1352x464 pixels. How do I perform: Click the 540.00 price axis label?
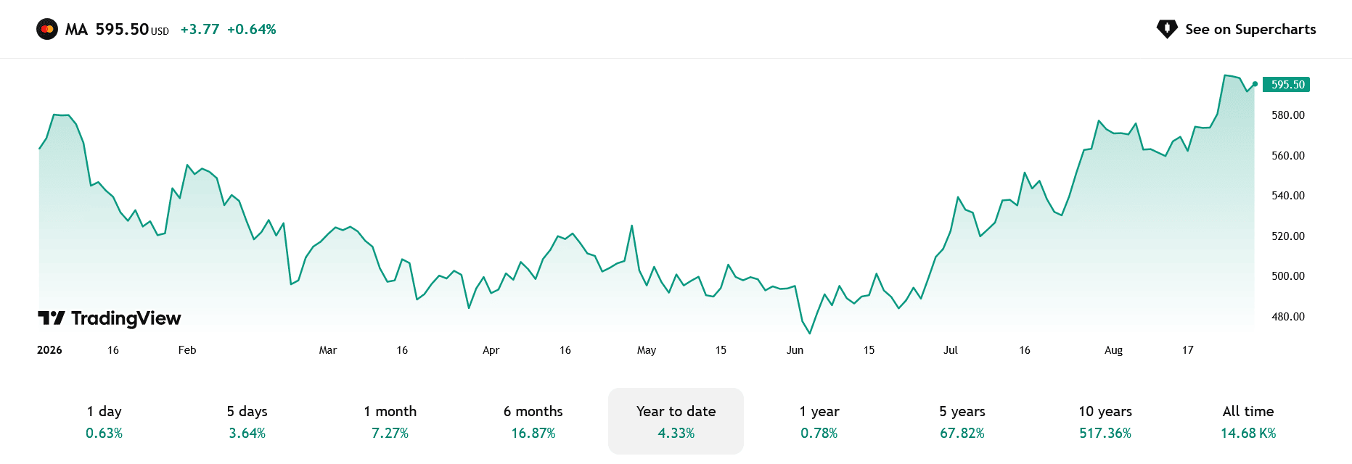point(1288,196)
